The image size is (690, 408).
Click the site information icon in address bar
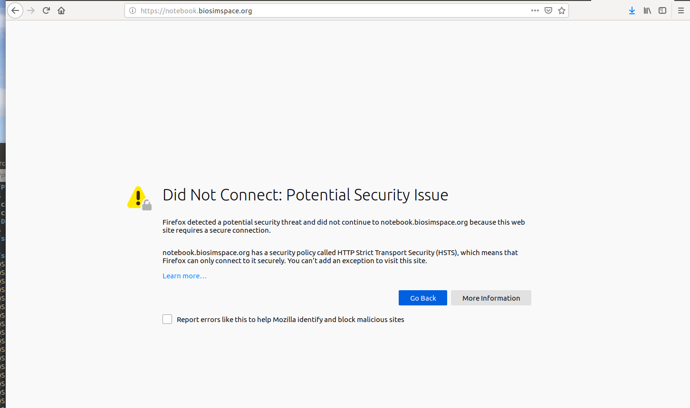[x=132, y=10]
